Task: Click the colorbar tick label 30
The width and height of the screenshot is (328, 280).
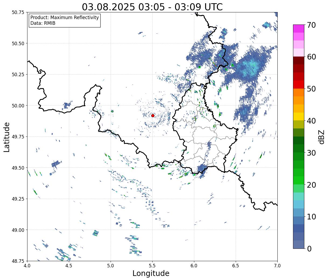Action: pyautogui.click(x=311, y=153)
